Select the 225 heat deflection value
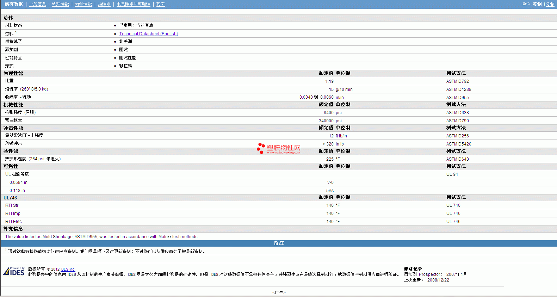This screenshot has width=557, height=297. 330,159
